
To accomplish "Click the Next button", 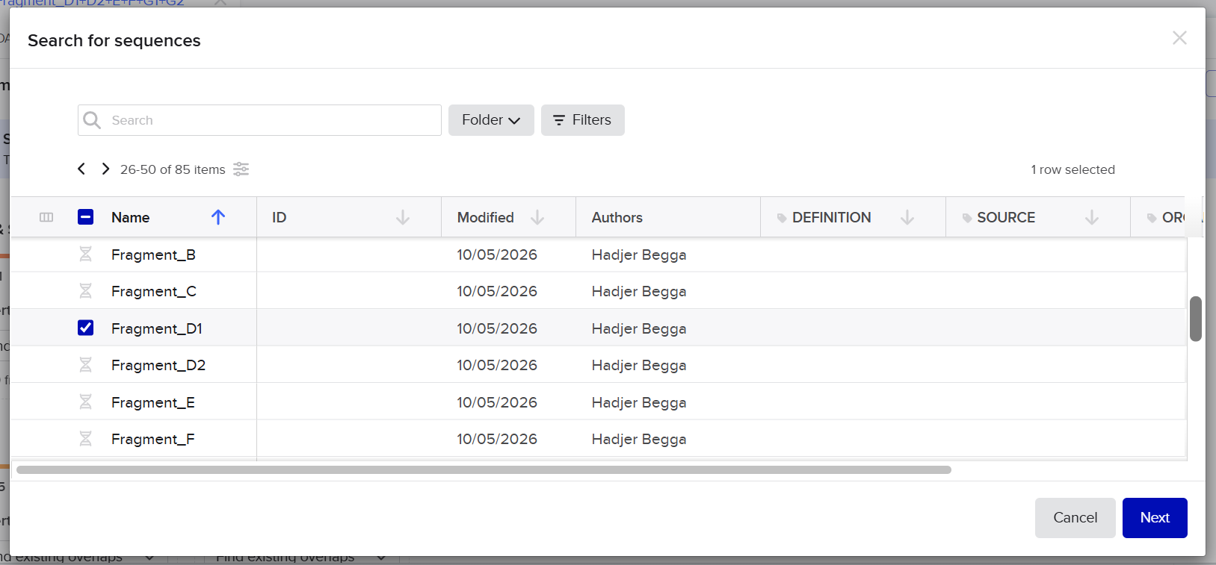I will [1155, 518].
